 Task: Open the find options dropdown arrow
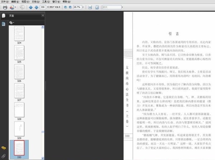coord(122,7)
